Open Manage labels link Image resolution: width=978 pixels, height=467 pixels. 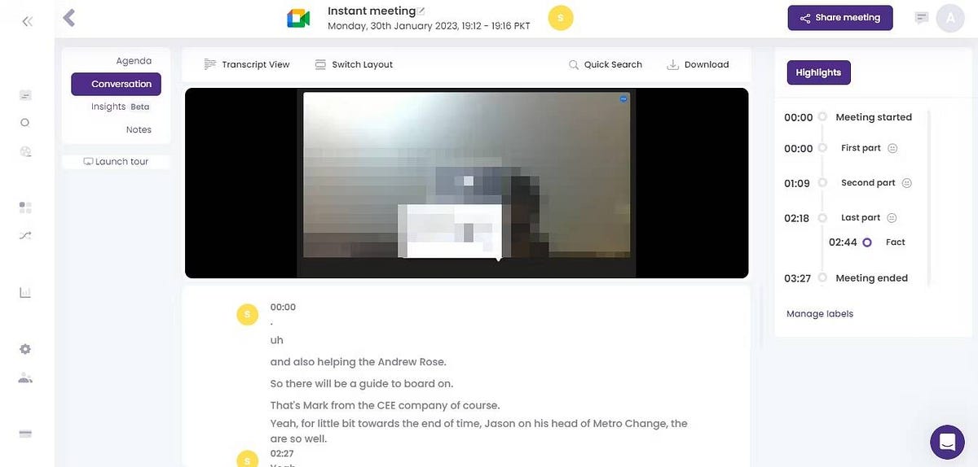(820, 314)
